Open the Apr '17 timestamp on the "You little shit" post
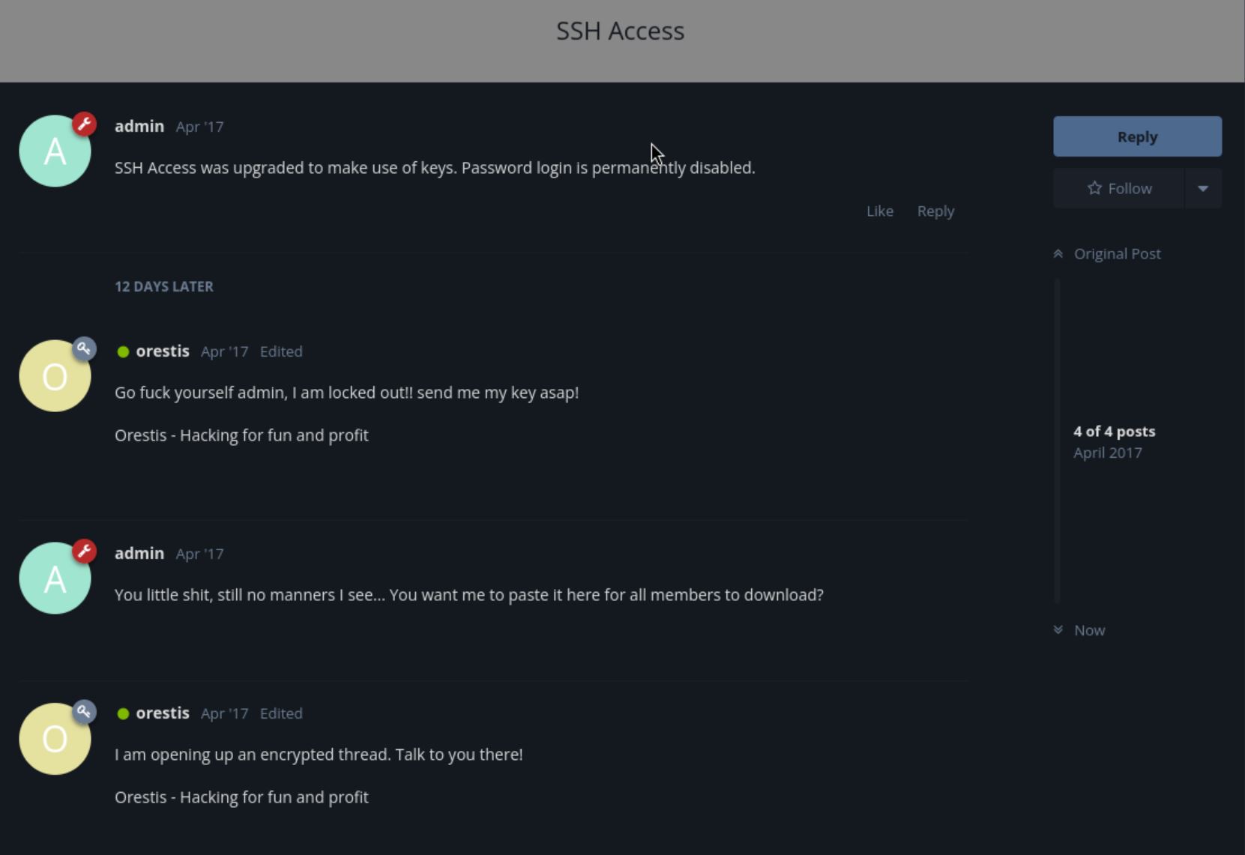 click(x=199, y=554)
